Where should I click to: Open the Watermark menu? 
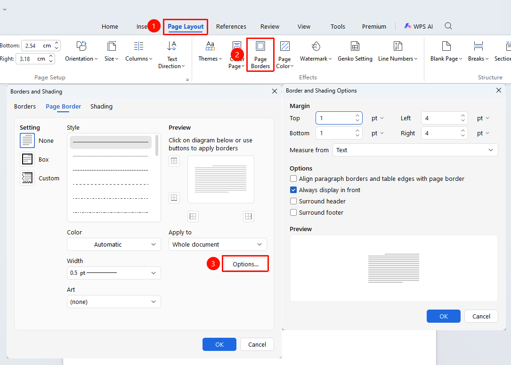(x=316, y=51)
